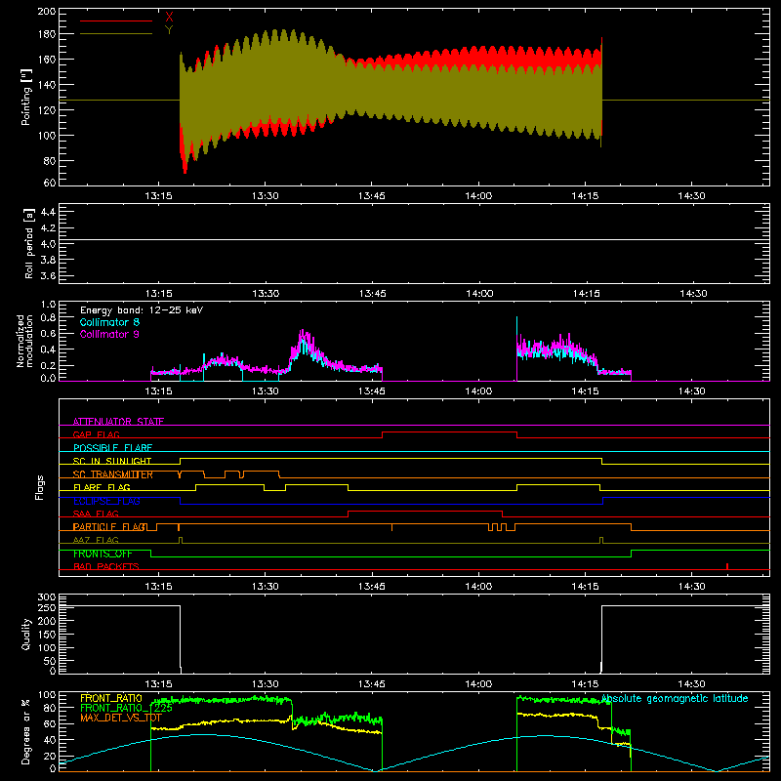Click the 13:30 label under Flags plot
This screenshot has width=781, height=781.
pyautogui.click(x=265, y=587)
